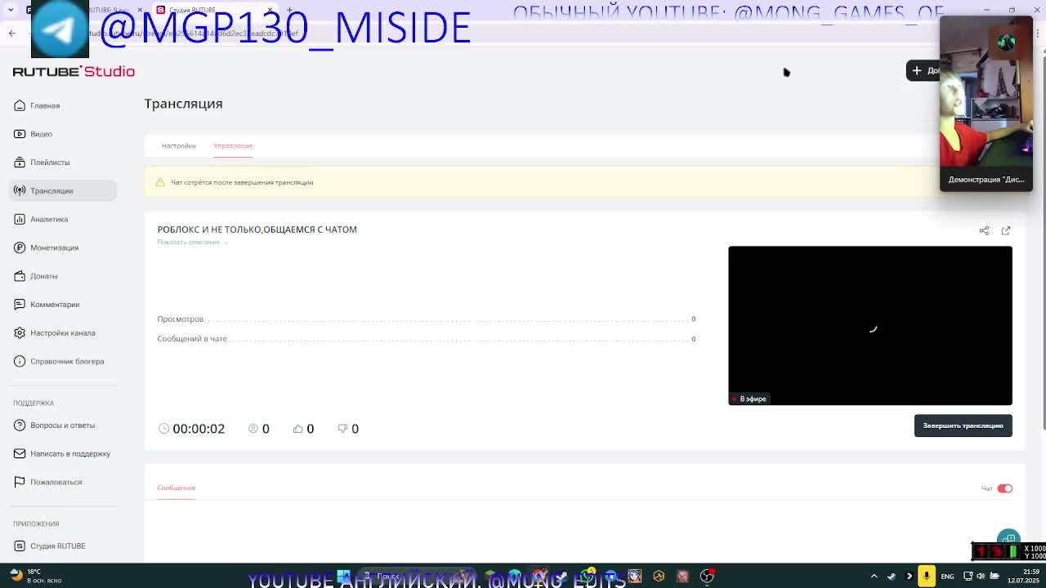The width and height of the screenshot is (1046, 588).
Task: Open Вопросы и ответы
Action: coord(62,425)
